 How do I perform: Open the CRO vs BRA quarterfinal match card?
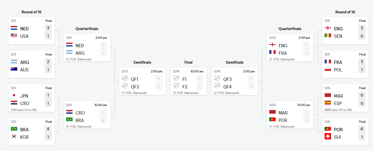click(x=87, y=115)
